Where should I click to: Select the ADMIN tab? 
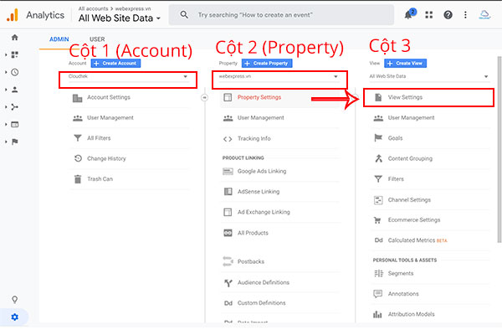click(x=59, y=39)
